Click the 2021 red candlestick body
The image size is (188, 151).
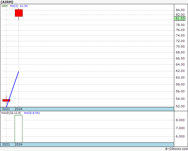(x=6, y=100)
